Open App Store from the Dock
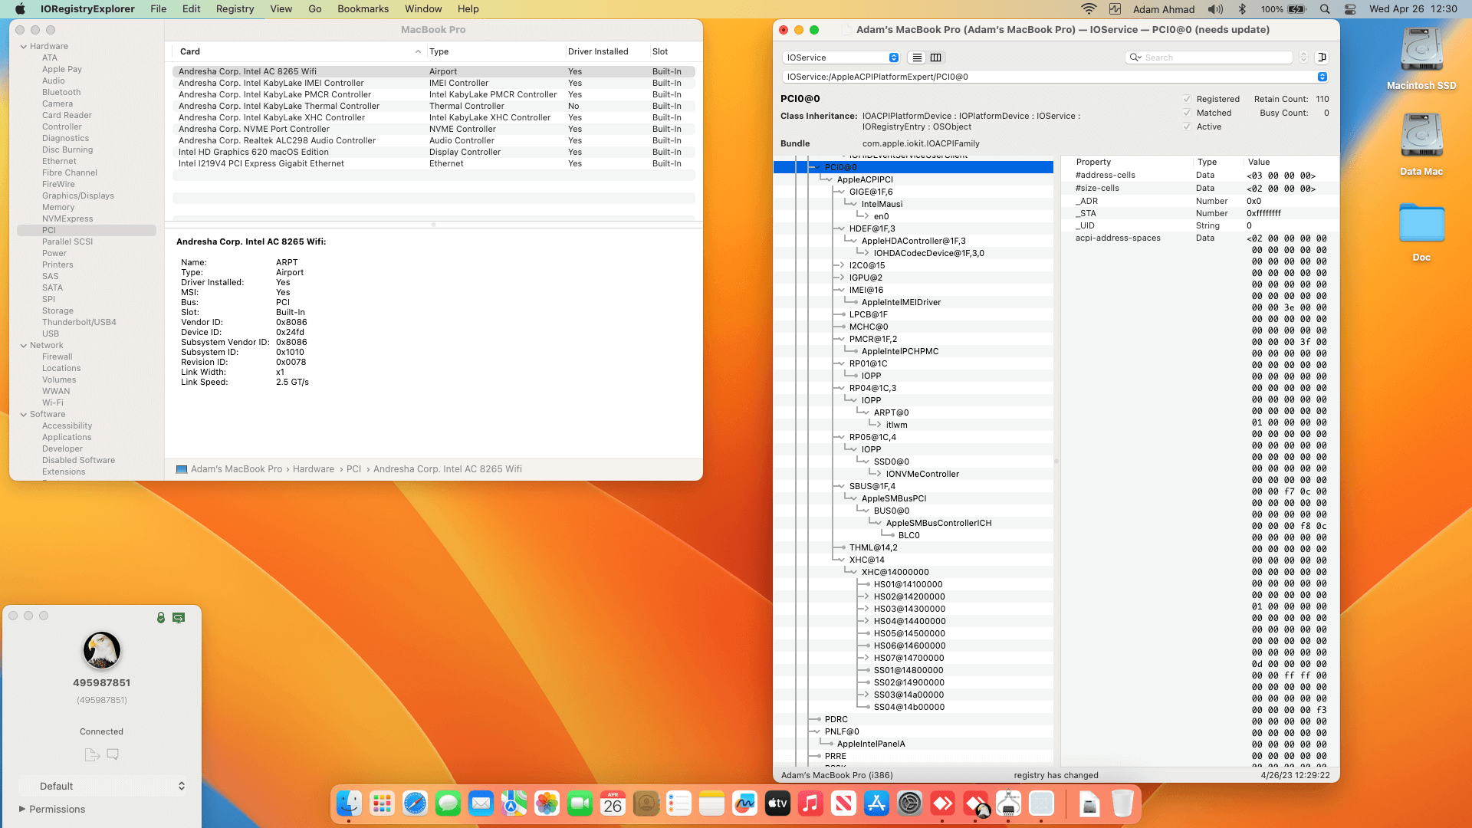1472x828 pixels. click(x=876, y=803)
